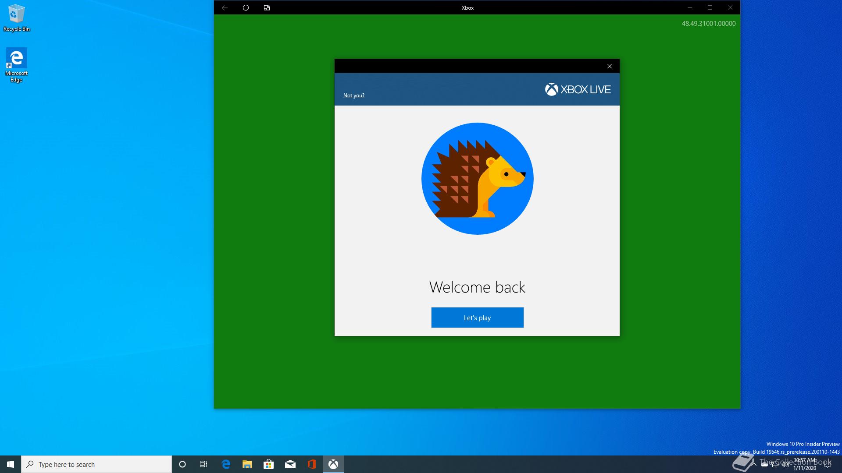Show hidden system tray icons

[x=754, y=464]
